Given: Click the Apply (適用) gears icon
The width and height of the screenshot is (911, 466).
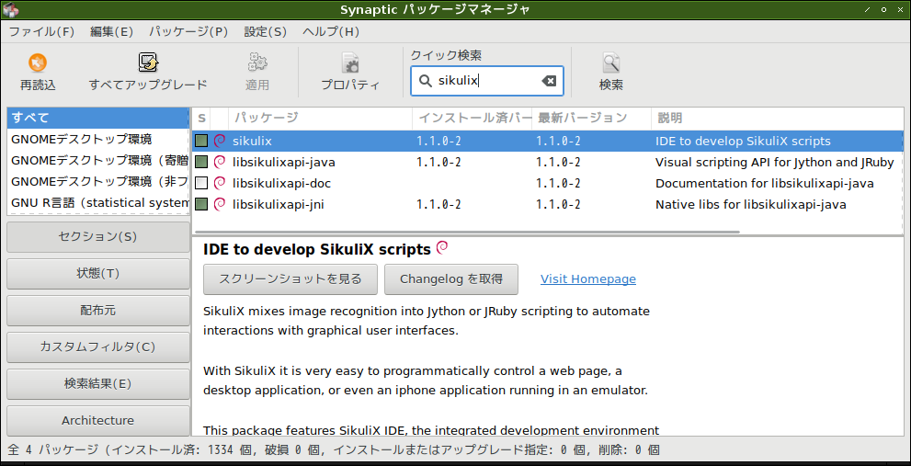Looking at the screenshot, I should (x=256, y=63).
